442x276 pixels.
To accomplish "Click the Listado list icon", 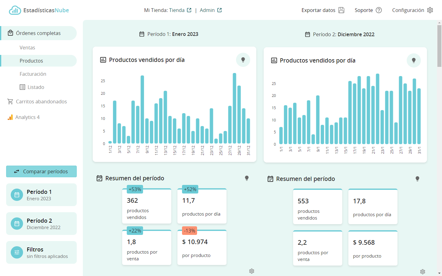I will tap(22, 87).
